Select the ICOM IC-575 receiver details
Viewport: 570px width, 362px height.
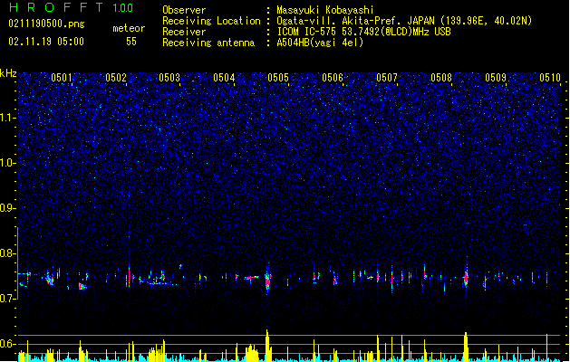(364, 32)
